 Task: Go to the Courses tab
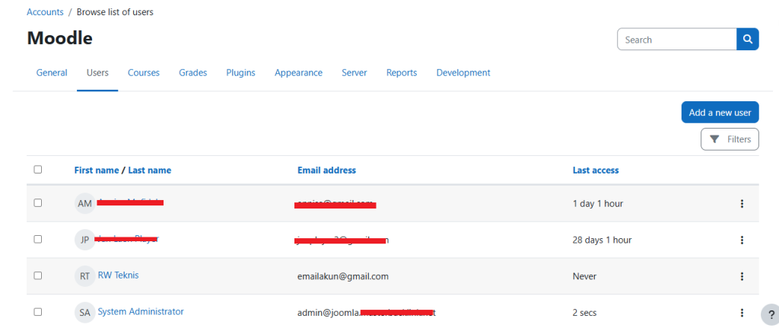(x=144, y=72)
